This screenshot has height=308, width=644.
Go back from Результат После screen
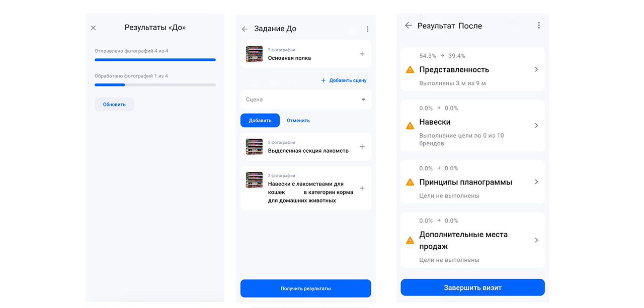pos(408,25)
